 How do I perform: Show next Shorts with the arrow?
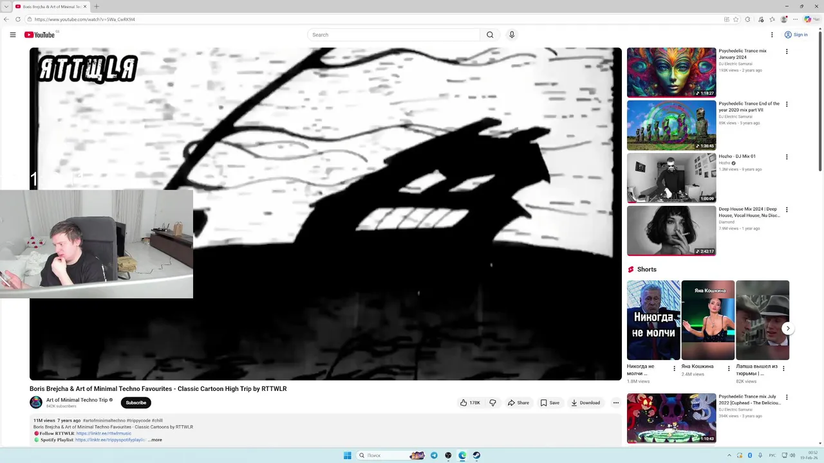(x=788, y=329)
